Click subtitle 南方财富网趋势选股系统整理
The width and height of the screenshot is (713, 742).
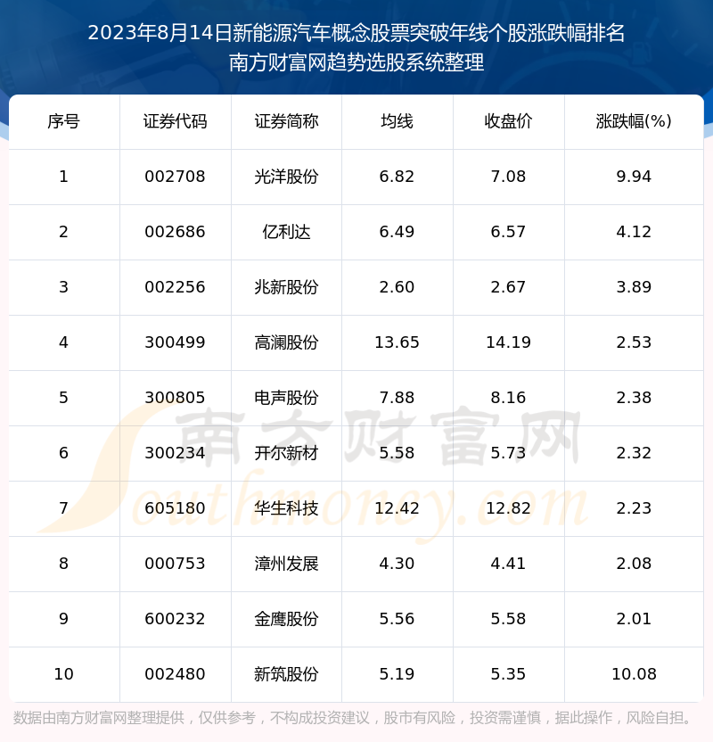point(356,62)
